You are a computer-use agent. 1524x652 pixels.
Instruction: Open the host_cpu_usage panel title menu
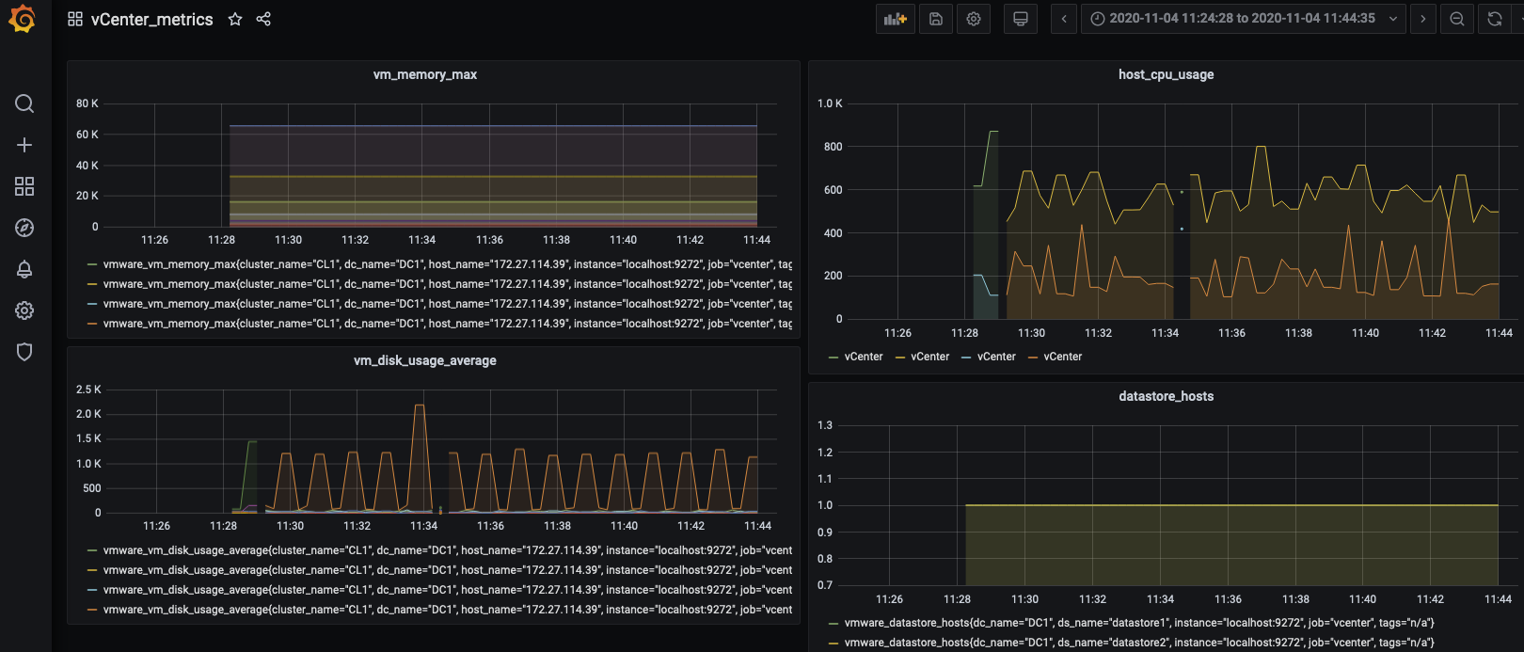pos(1166,74)
